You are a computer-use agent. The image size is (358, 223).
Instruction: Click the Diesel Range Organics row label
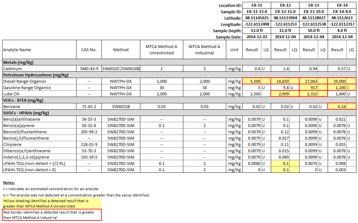[x=24, y=81]
